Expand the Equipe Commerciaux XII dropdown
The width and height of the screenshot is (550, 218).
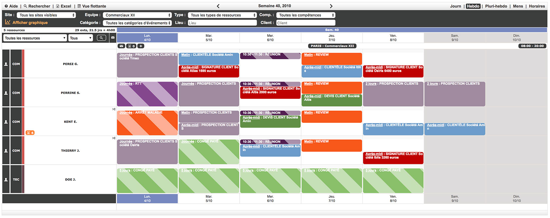(137, 15)
